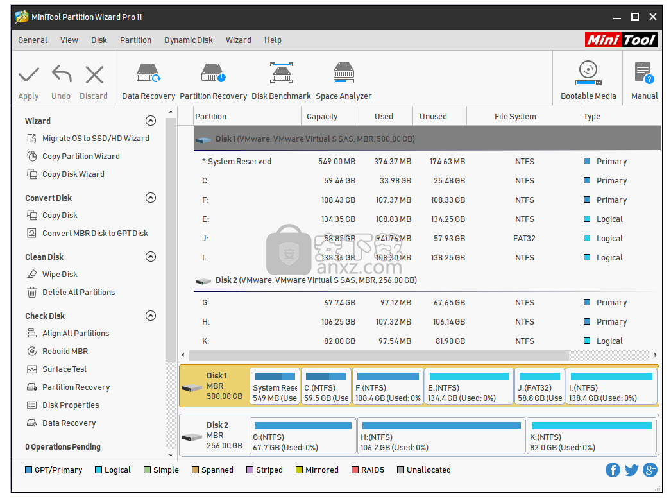Select the System Reserved partition row

[x=427, y=161]
